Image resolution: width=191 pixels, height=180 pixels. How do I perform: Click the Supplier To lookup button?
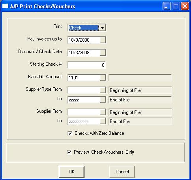103,121
